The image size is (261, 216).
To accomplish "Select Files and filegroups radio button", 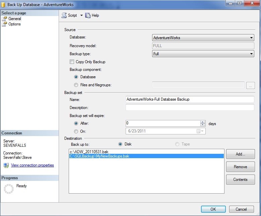I will (76, 85).
